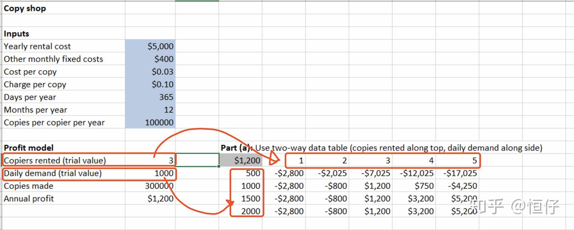The image size is (574, 230).
Task: Select the column header 5 in the data table
Action: point(475,160)
